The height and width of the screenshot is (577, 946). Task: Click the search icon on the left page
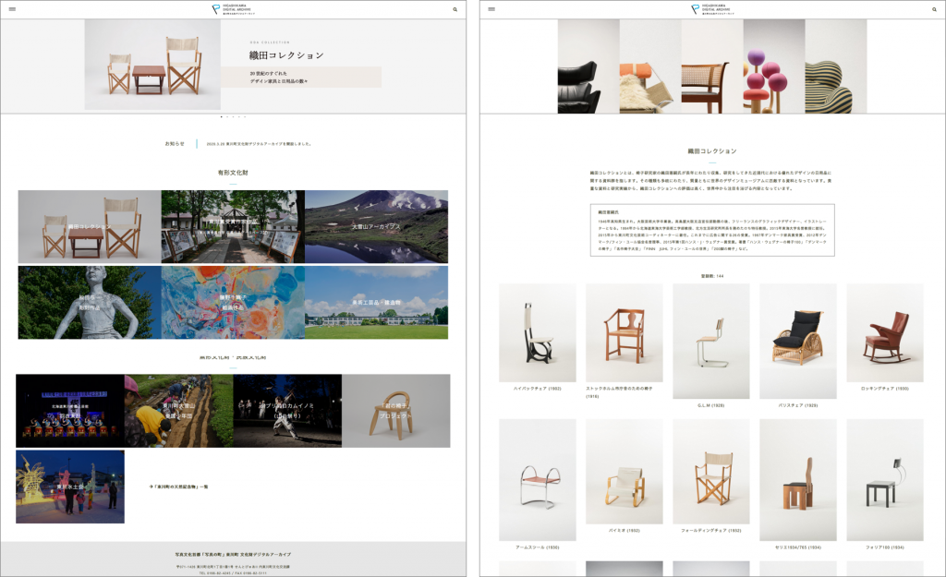point(455,9)
